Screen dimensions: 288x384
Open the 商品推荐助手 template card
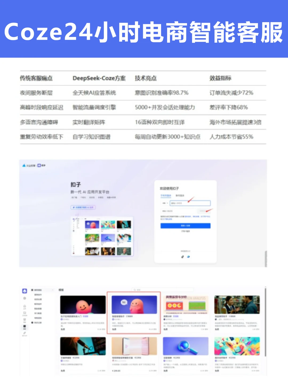point(237,313)
